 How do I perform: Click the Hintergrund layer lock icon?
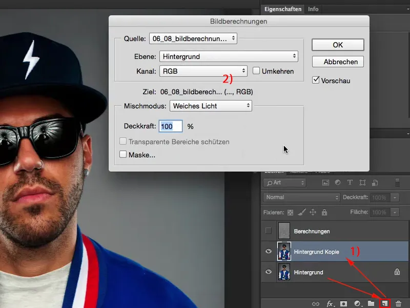click(x=397, y=272)
